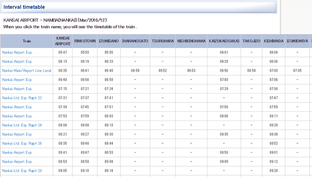Image resolution: width=312 pixels, height=177 pixels.
Task: Click the 06:36 Kishiwada time cell
Action: pyautogui.click(x=274, y=62)
